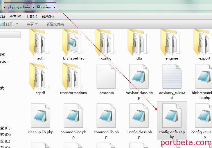The image size is (212, 148).
Task: Click the cleanup.lib.php file name label
Action: coord(41,132)
